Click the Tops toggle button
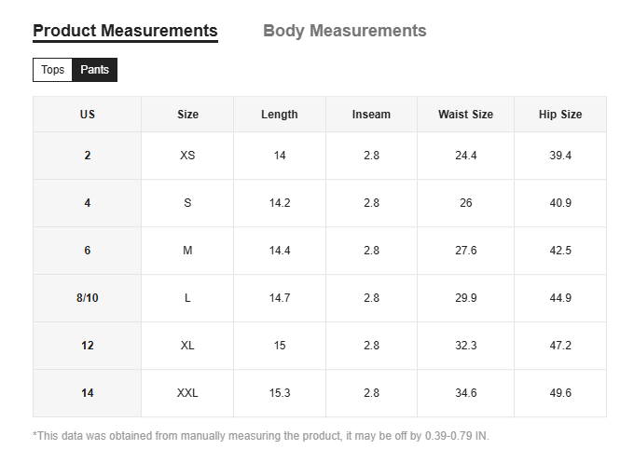Image resolution: width=634 pixels, height=463 pixels. [53, 70]
